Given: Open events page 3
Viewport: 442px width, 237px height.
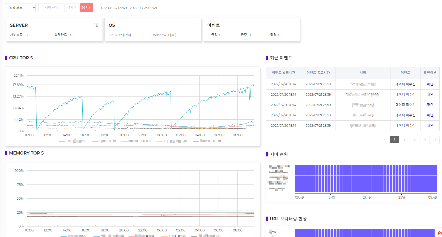Looking at the screenshot, I should (415, 139).
